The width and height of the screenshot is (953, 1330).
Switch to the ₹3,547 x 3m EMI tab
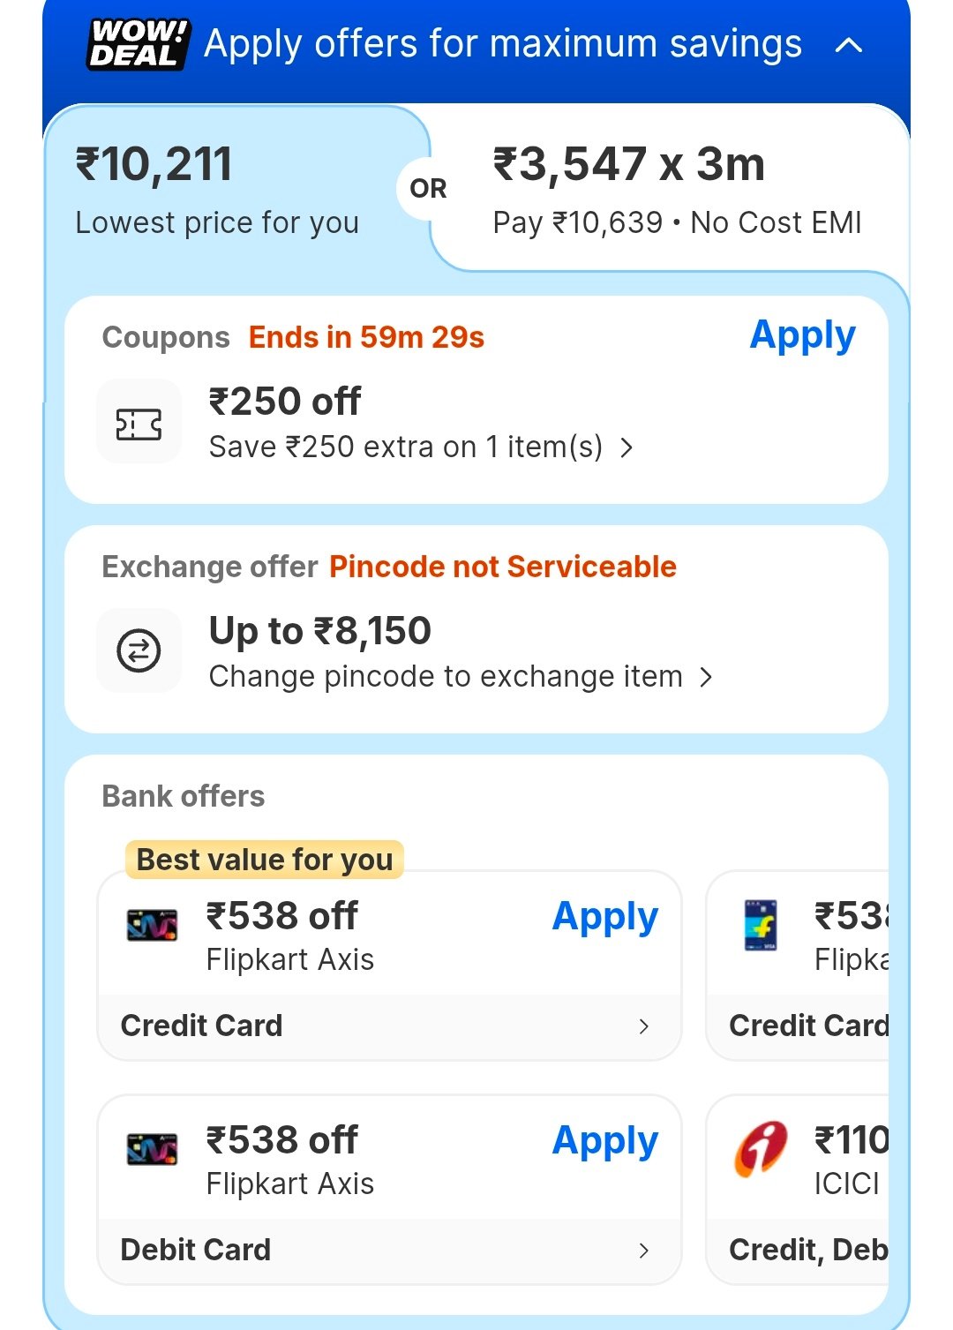(x=676, y=190)
